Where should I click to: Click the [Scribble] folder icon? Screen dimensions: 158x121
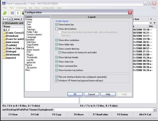[x=4, y=45]
